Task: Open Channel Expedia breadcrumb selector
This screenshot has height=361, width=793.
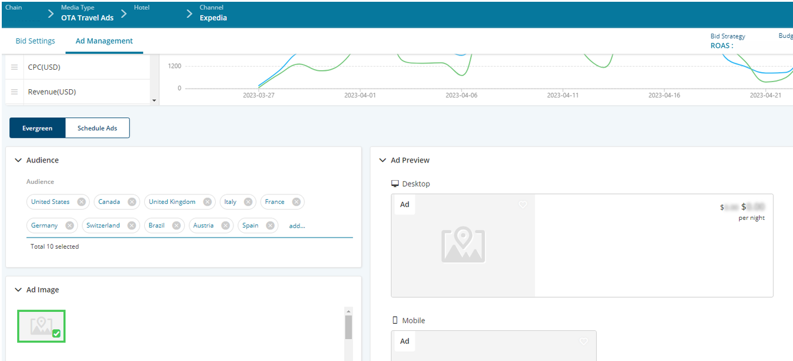Action: tap(213, 13)
